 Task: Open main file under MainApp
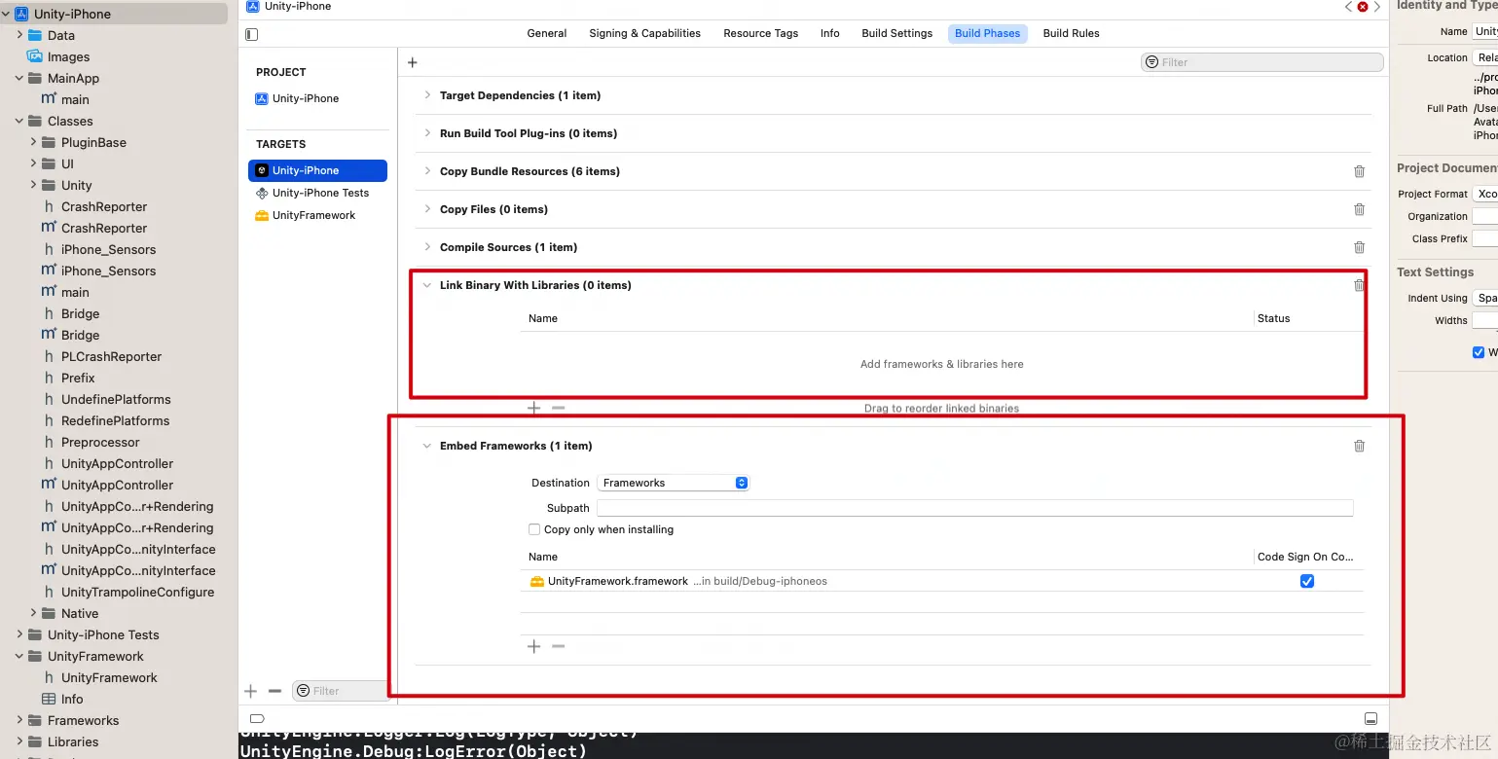point(74,99)
